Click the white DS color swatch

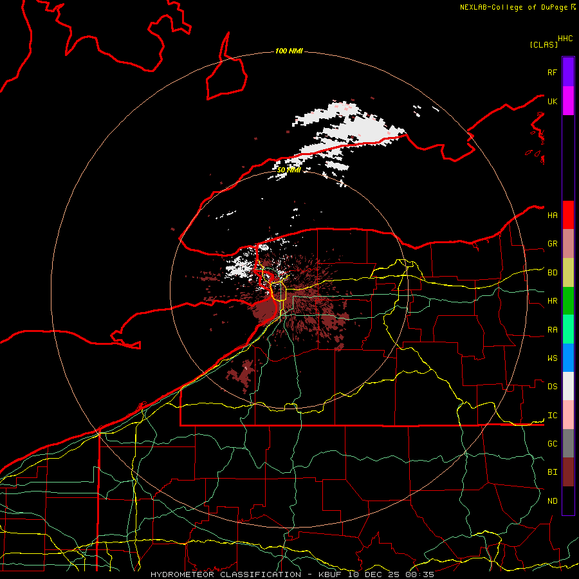coord(568,386)
